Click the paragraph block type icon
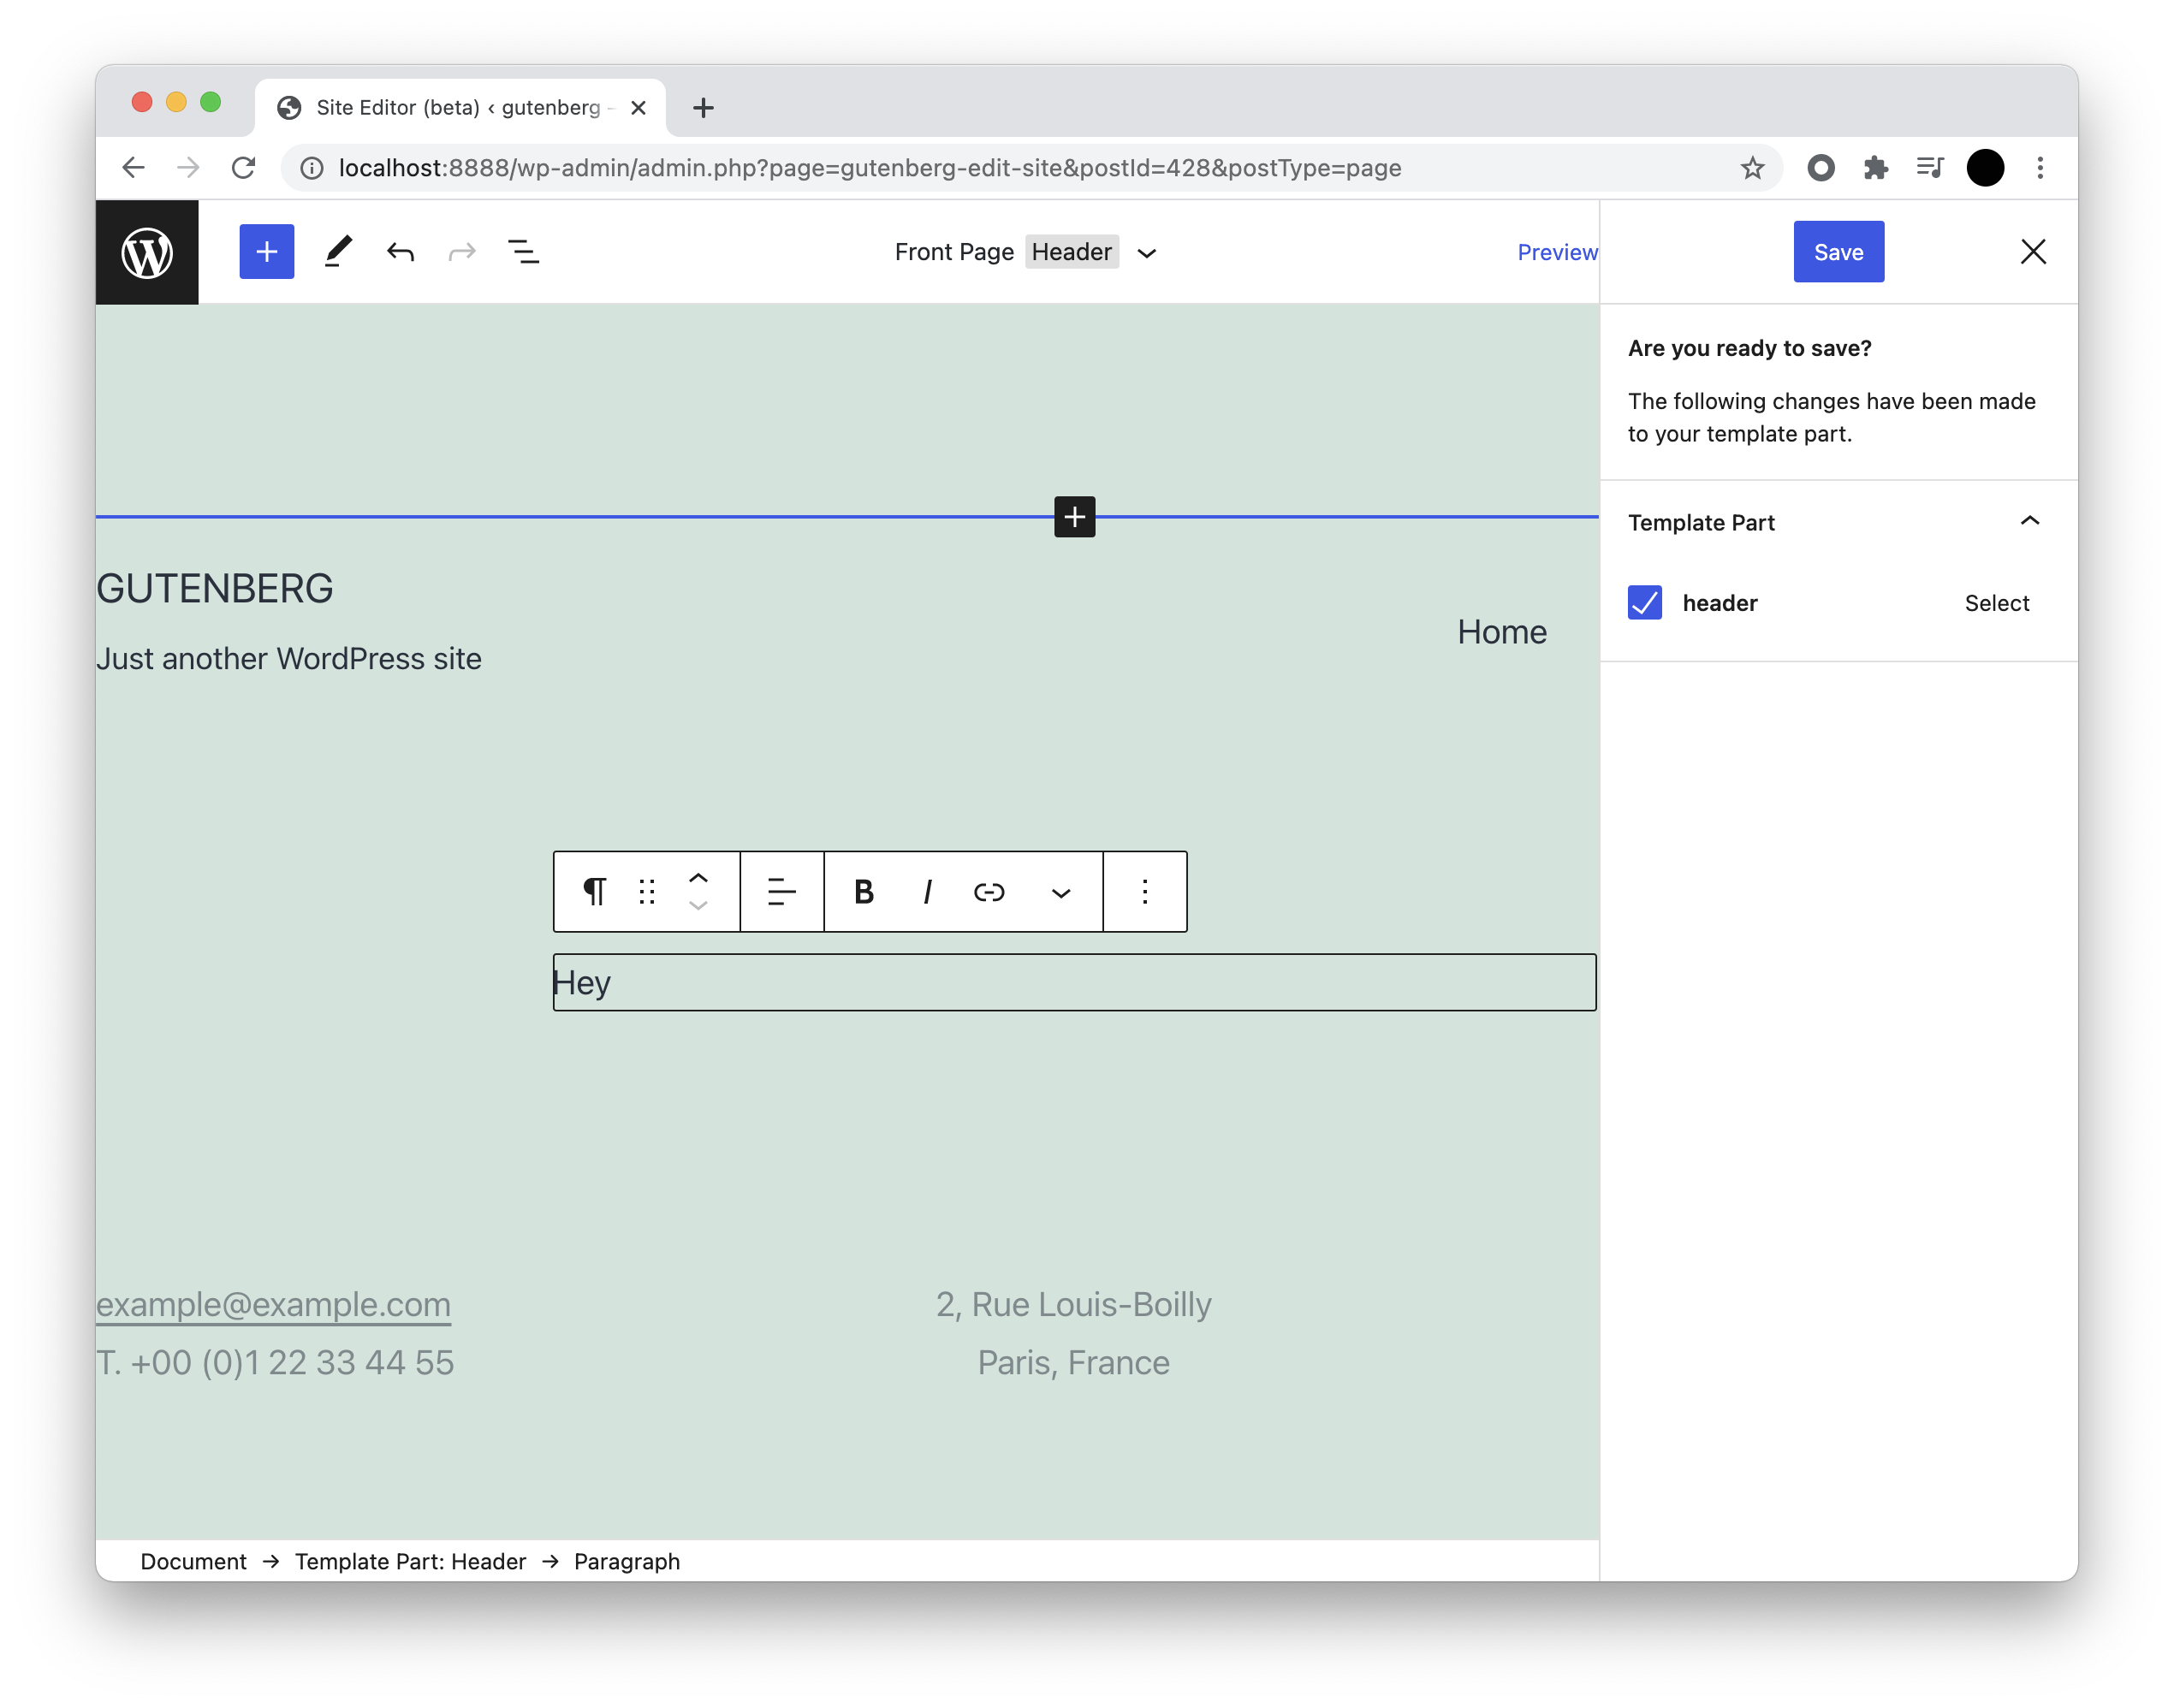Viewport: 2174px width, 1708px height. (x=595, y=891)
